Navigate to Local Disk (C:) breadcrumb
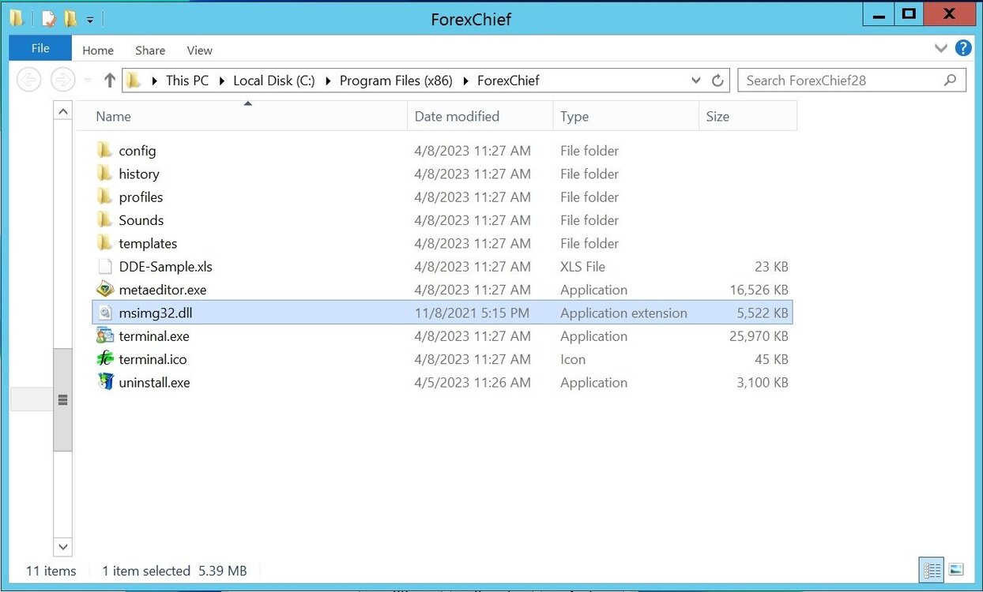 pyautogui.click(x=274, y=81)
